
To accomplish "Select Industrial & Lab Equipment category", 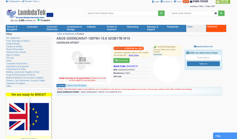I will click(17, 66).
